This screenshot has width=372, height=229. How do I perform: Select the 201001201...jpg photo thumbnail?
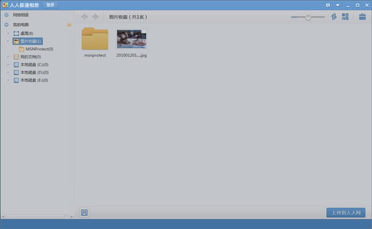click(131, 38)
